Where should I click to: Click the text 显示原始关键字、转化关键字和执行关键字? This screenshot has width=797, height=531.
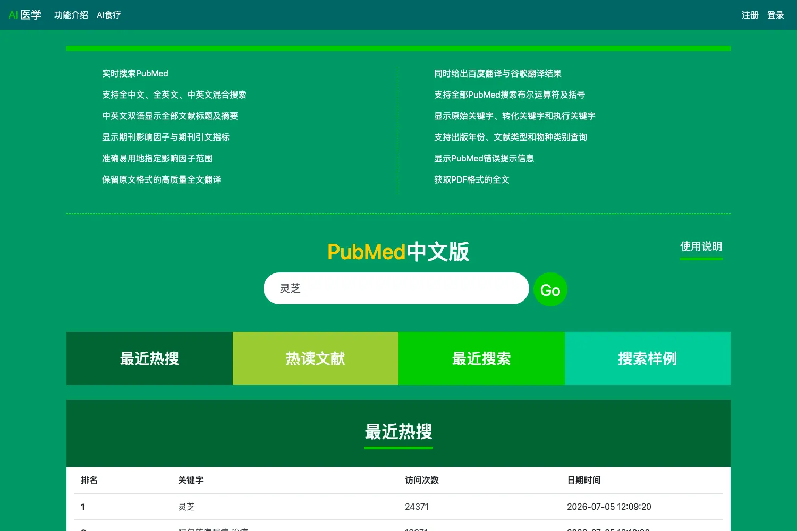point(515,116)
